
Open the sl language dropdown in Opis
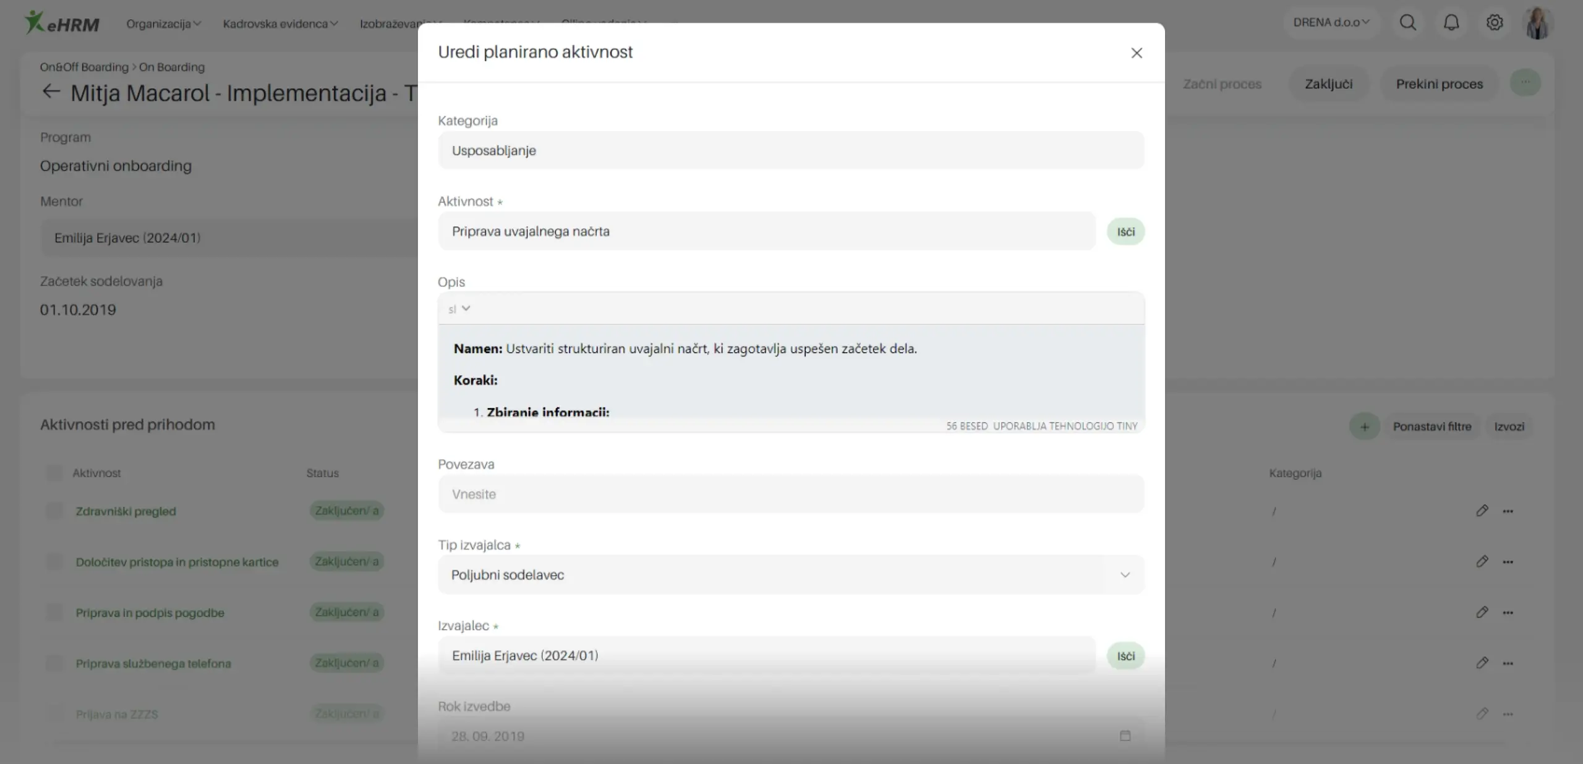459,308
